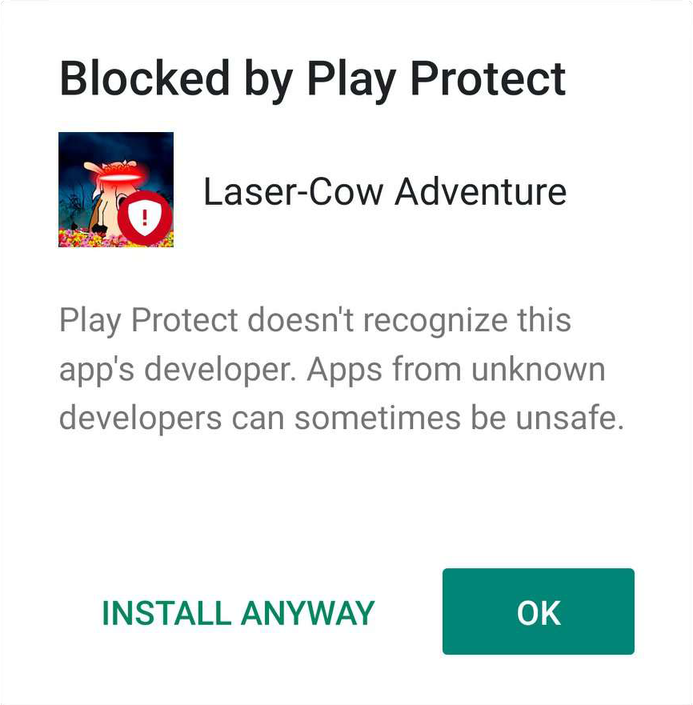Click Apps from unknown in description
The image size is (693, 705).
(456, 369)
